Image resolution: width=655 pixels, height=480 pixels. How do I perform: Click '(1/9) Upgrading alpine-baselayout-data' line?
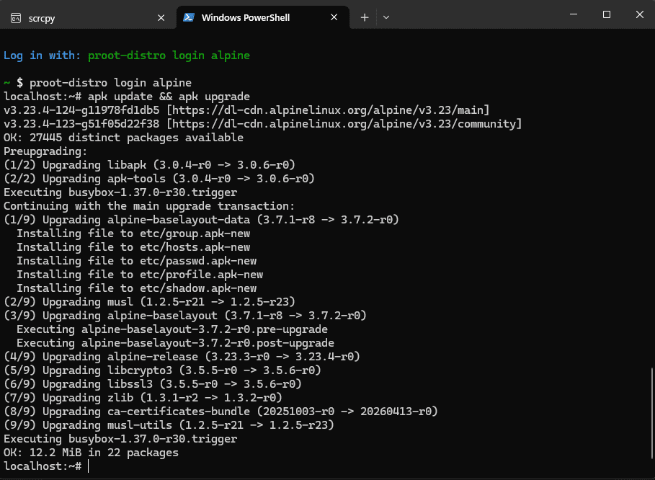click(201, 220)
